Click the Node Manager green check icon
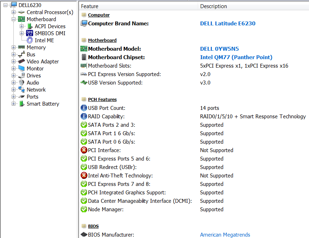 click(x=84, y=209)
